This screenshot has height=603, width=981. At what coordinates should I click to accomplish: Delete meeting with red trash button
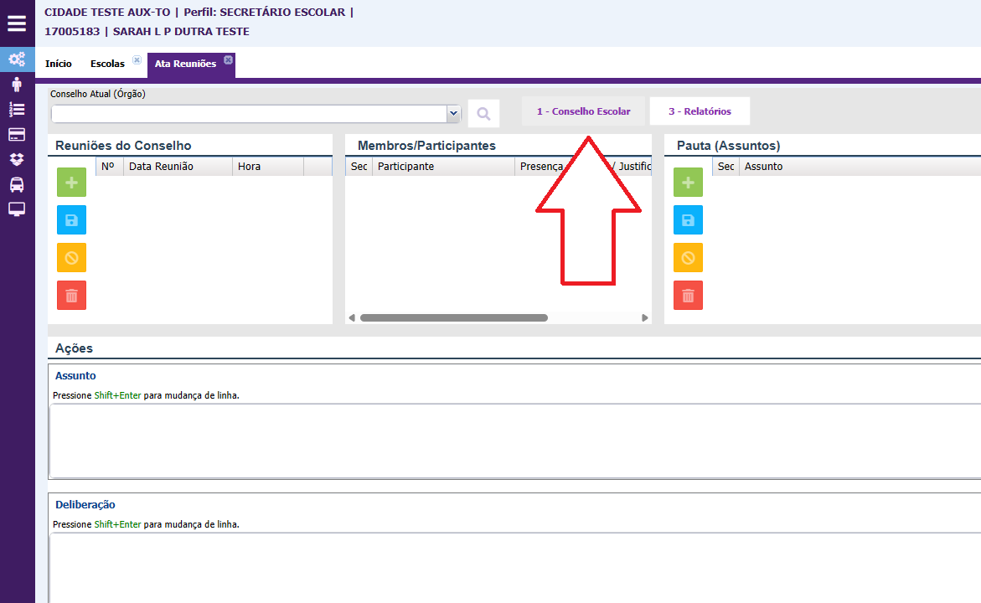tap(71, 296)
